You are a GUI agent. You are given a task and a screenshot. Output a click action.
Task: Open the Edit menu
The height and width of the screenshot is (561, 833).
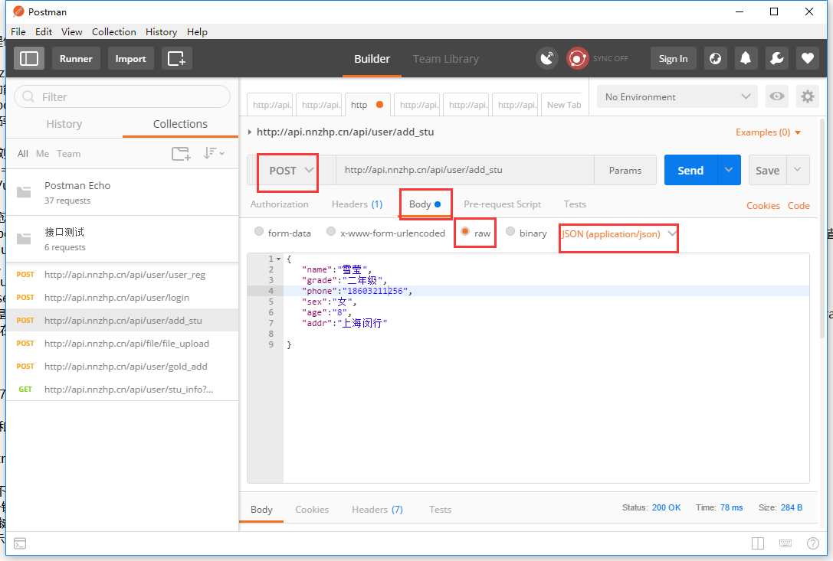coord(44,32)
